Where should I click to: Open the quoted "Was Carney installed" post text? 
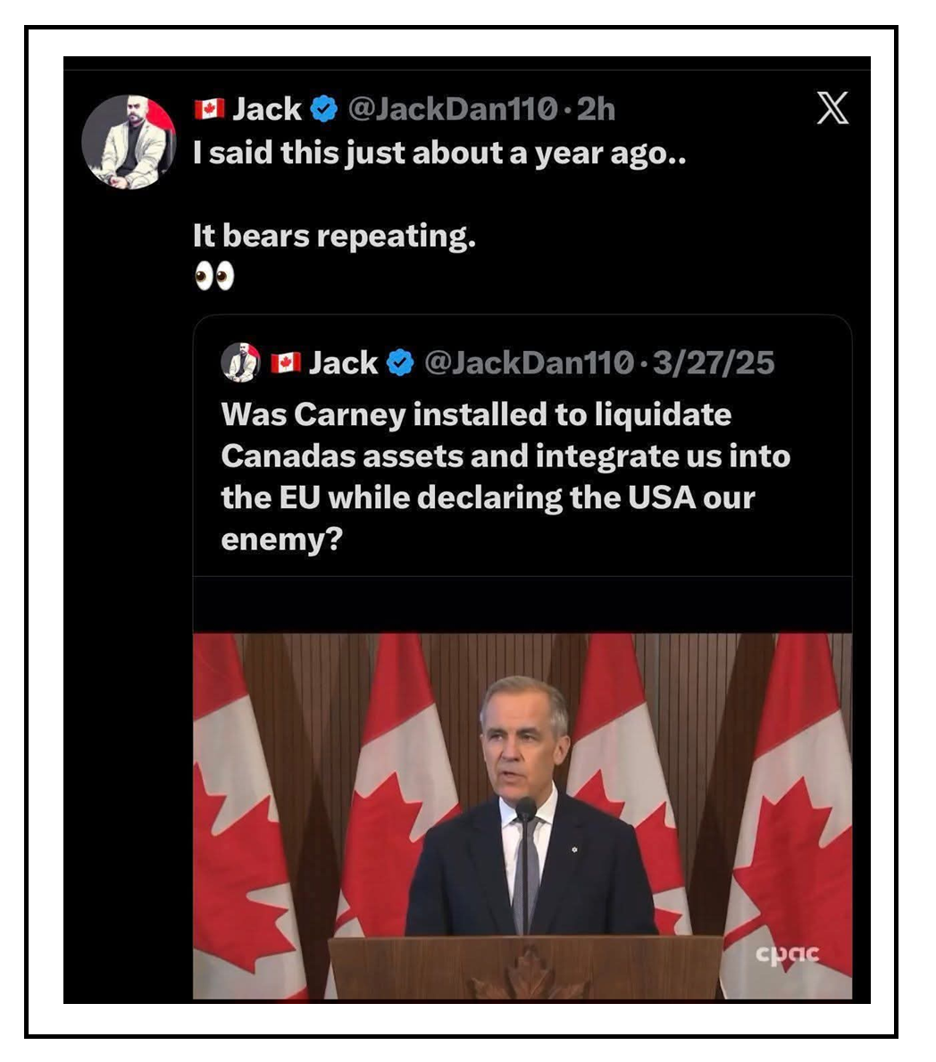(505, 477)
